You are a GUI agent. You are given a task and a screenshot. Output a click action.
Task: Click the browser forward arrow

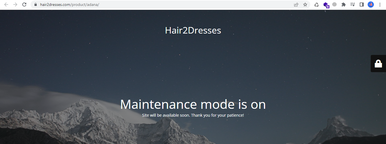click(x=15, y=5)
